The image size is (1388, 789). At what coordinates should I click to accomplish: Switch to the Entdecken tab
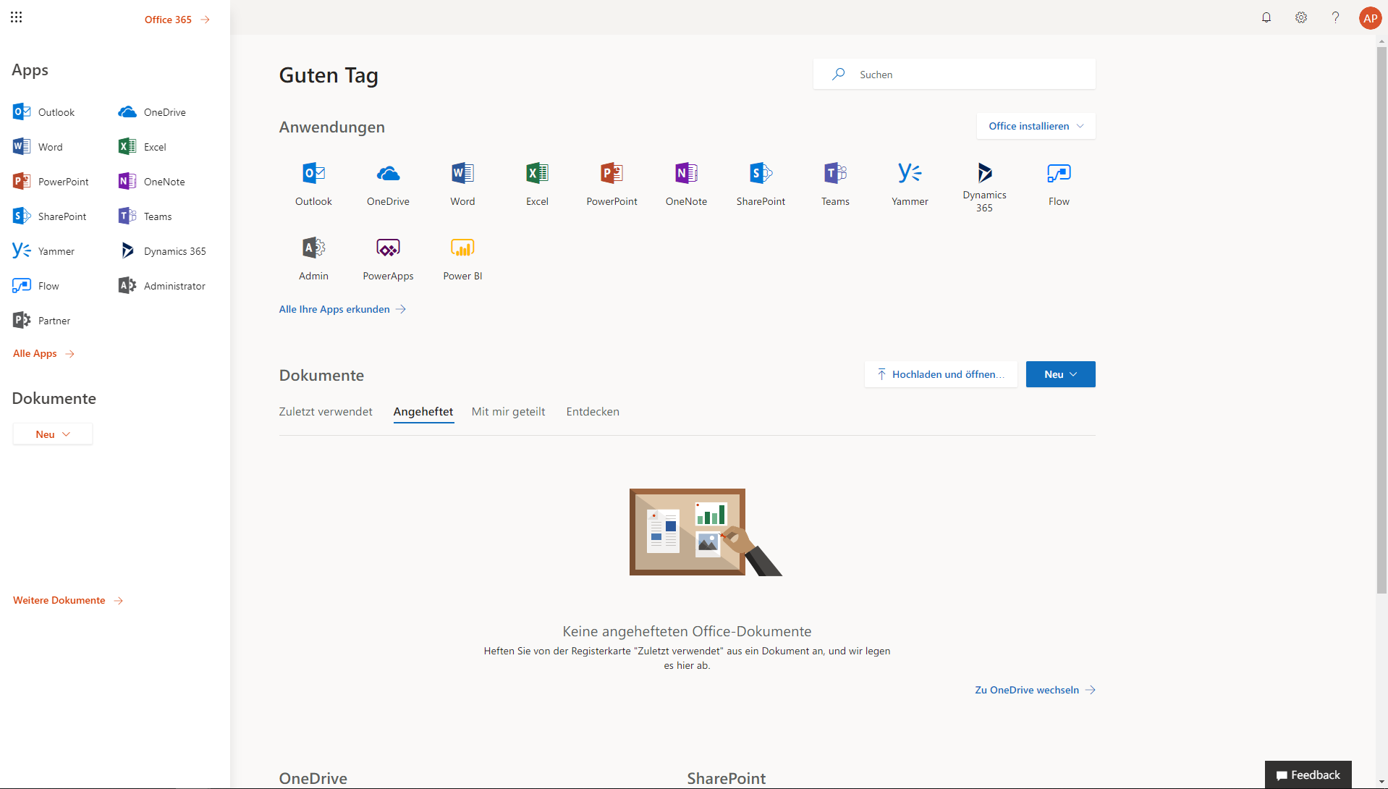click(x=593, y=412)
